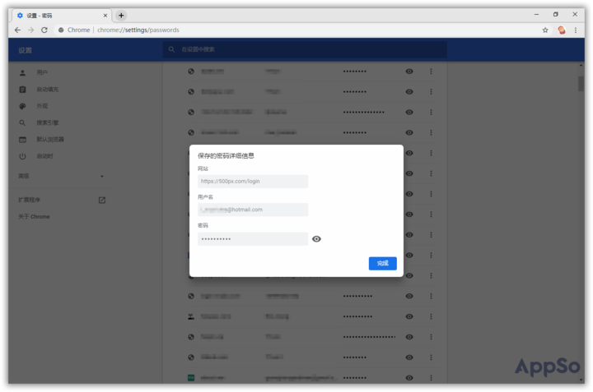Screen dimensions: 593x392
Task: Click the dialog title 保存的密码详细信息
Action: point(226,156)
